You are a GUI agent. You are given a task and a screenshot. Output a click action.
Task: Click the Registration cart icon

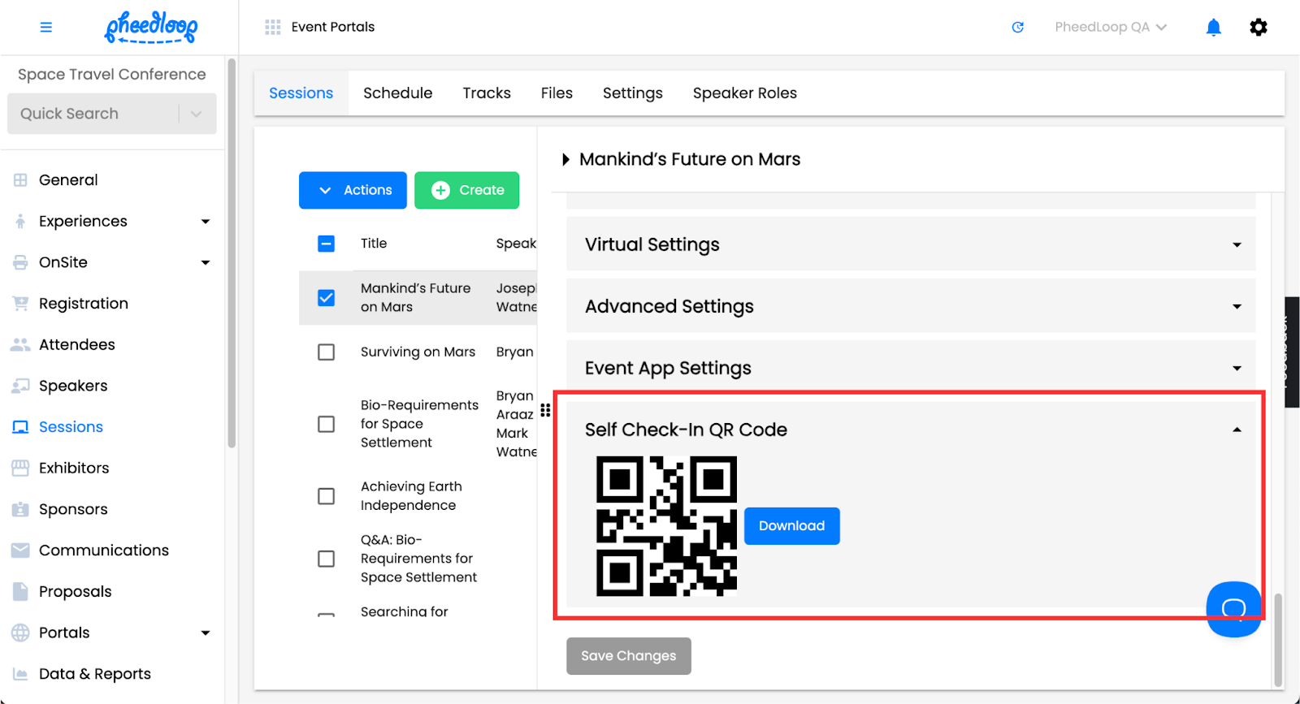(20, 304)
